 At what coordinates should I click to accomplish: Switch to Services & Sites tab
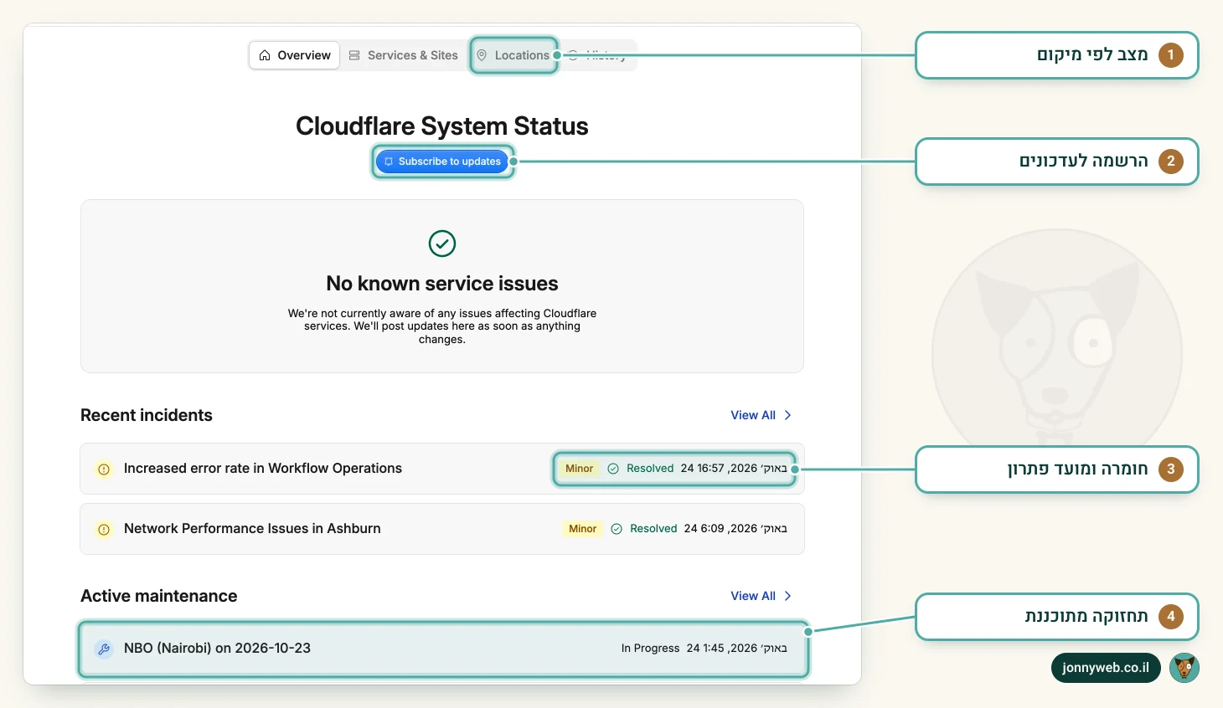(x=404, y=55)
